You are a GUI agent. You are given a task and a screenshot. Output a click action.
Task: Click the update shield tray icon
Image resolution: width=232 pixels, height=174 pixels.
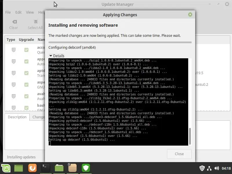click(202, 168)
